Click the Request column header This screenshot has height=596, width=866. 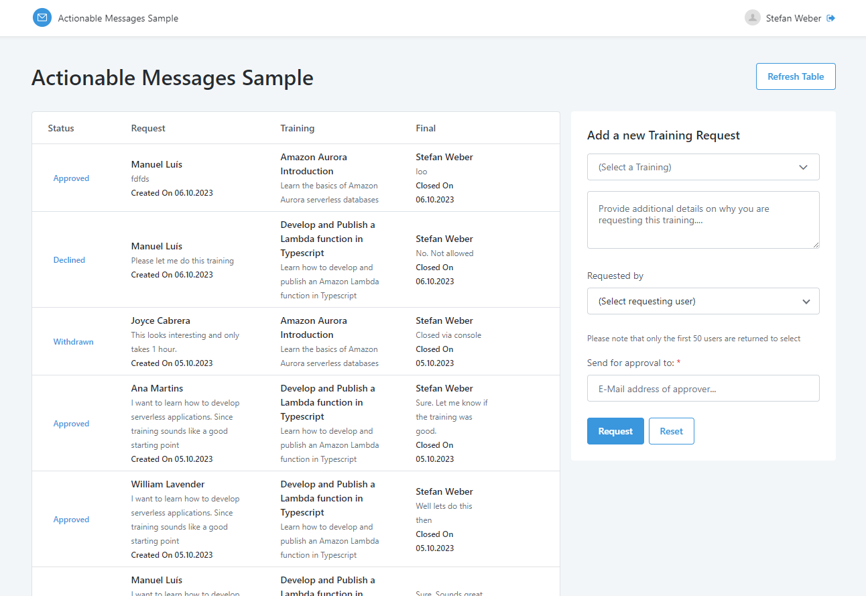148,128
